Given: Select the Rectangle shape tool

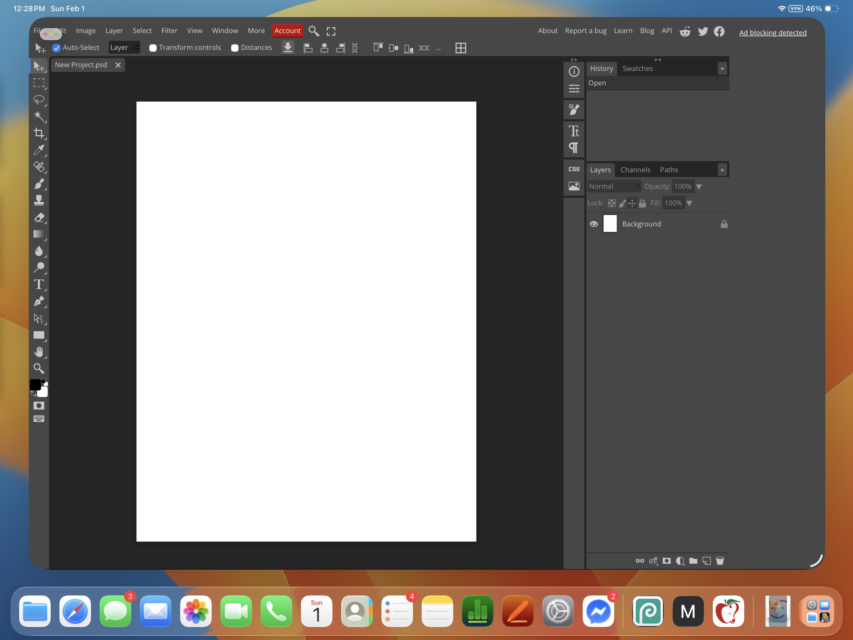Looking at the screenshot, I should pos(39,335).
